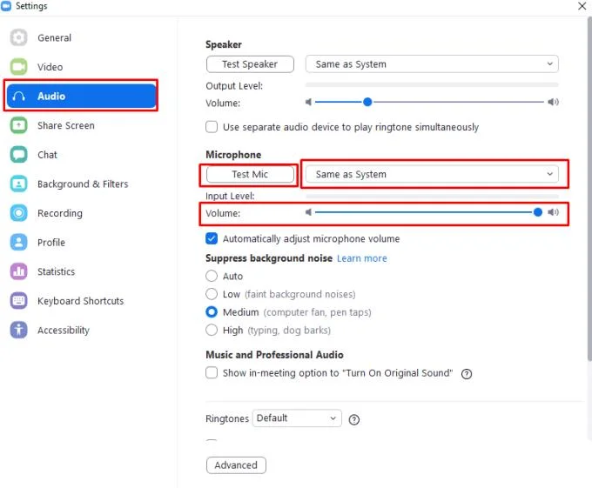Click speaker Volume slider handle
Screen dimensions: 592x488
click(x=367, y=102)
